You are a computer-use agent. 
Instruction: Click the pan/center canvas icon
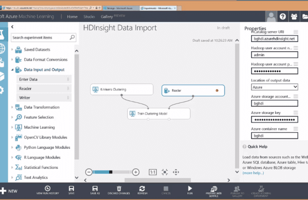coord(176,172)
